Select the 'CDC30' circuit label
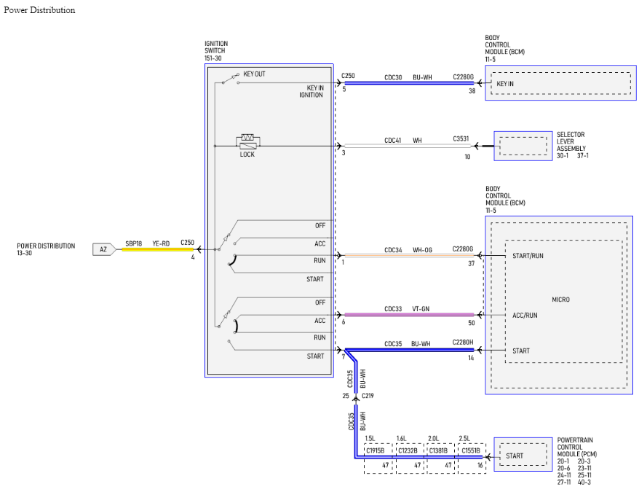The image size is (639, 492). (393, 77)
